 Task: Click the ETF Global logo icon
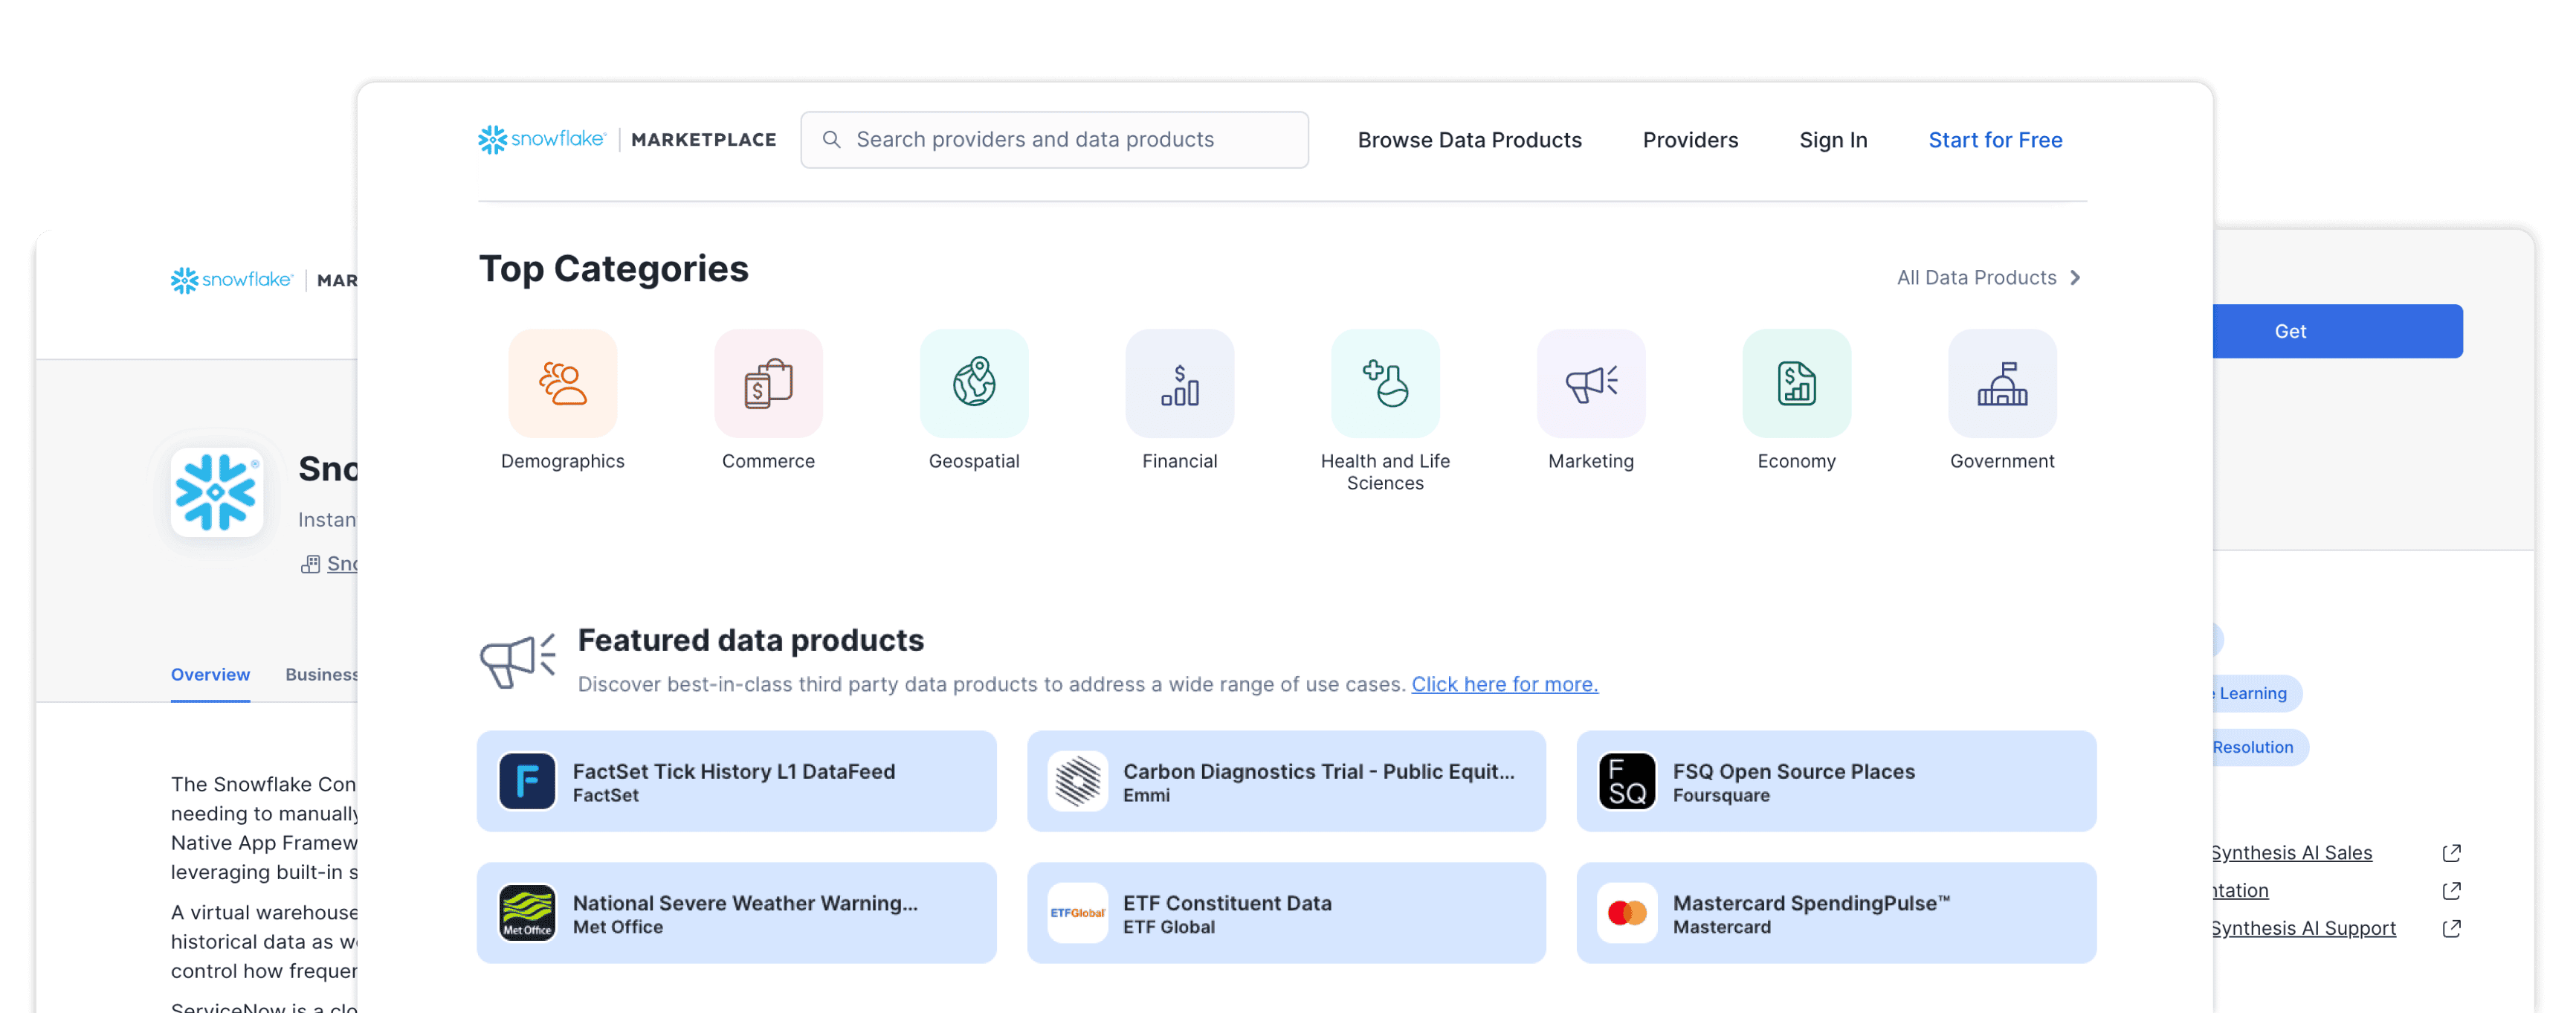[1077, 913]
